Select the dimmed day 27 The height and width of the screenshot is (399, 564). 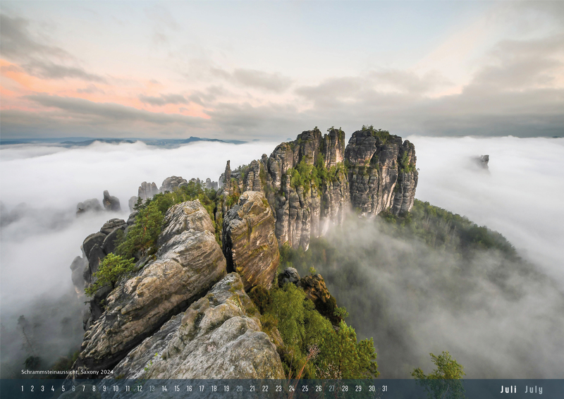pos(331,388)
